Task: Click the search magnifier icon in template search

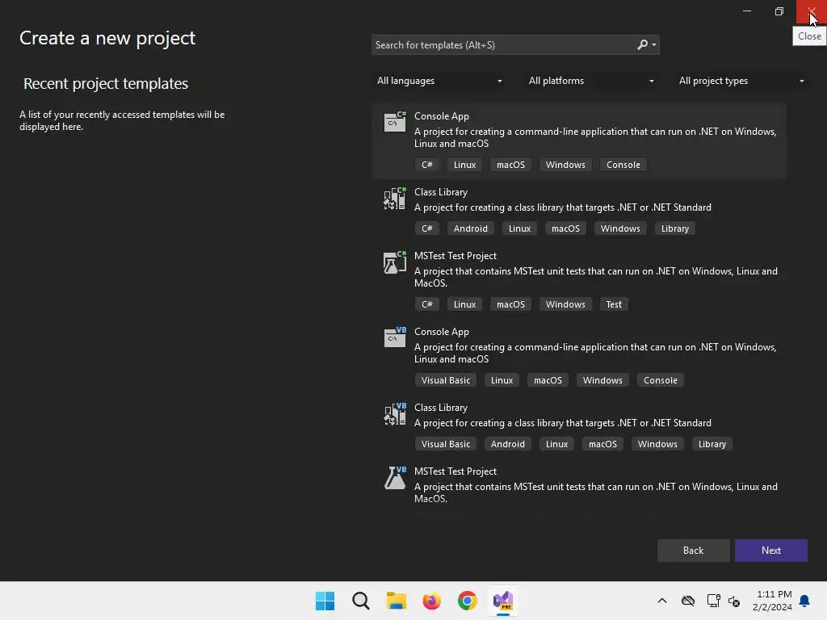Action: tap(642, 45)
